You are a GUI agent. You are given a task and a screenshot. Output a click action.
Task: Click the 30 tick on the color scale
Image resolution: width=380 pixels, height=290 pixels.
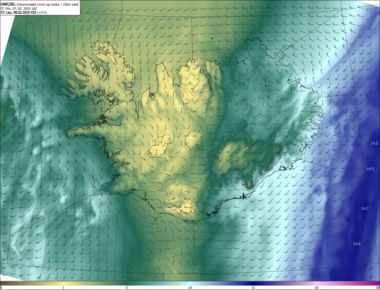pos(316,288)
